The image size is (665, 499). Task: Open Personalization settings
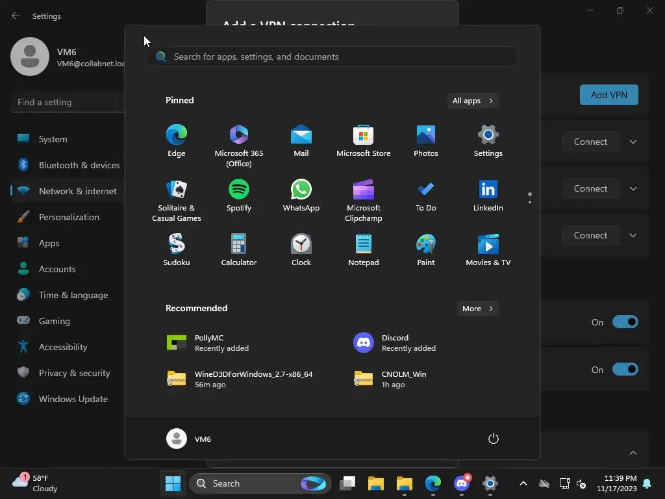(68, 217)
